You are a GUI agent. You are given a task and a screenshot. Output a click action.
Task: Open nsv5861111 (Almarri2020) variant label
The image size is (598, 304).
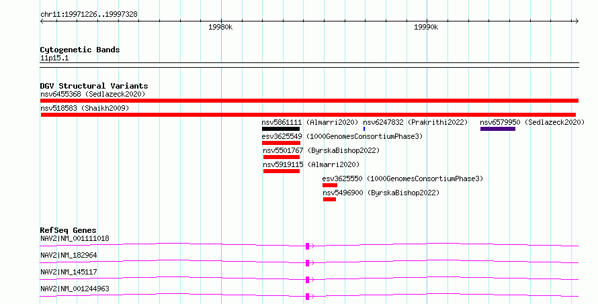(x=310, y=122)
